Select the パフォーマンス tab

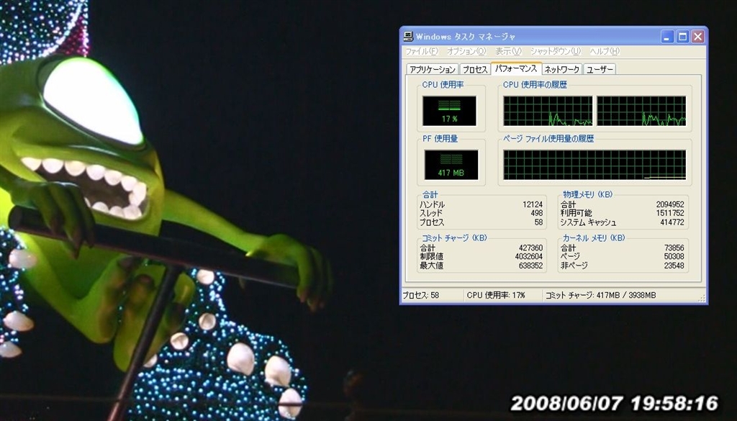tap(516, 68)
